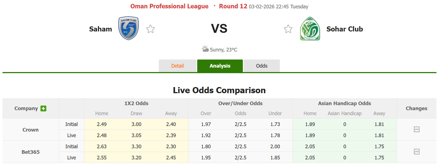This screenshot has width=437, height=168.
Task: Click the Saham club crest logo
Action: [129, 28]
